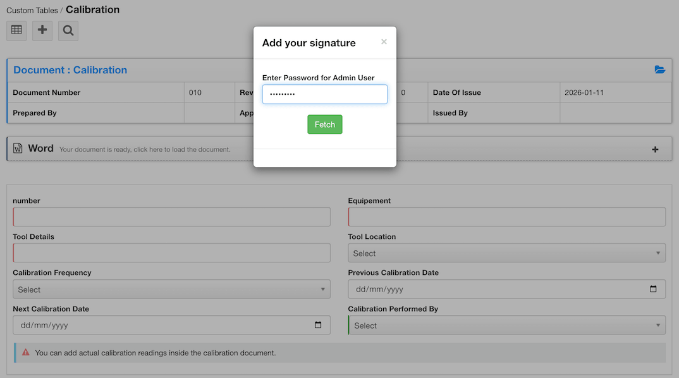Open the Calibration Performed By dropdown
679x378 pixels.
pyautogui.click(x=506, y=325)
